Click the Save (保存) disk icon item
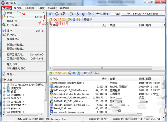 4,31
